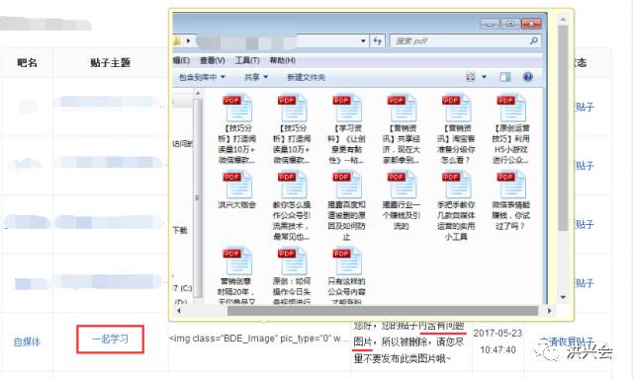Screen dimensions: 633x379
Task: Open the 手把手教你几款自媒体运营 PDF
Action: point(456,206)
